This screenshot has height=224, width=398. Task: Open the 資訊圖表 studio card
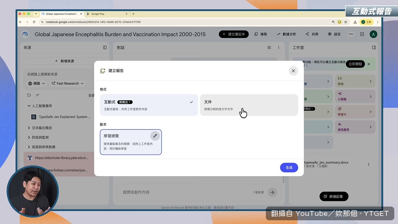[x=355, y=127]
